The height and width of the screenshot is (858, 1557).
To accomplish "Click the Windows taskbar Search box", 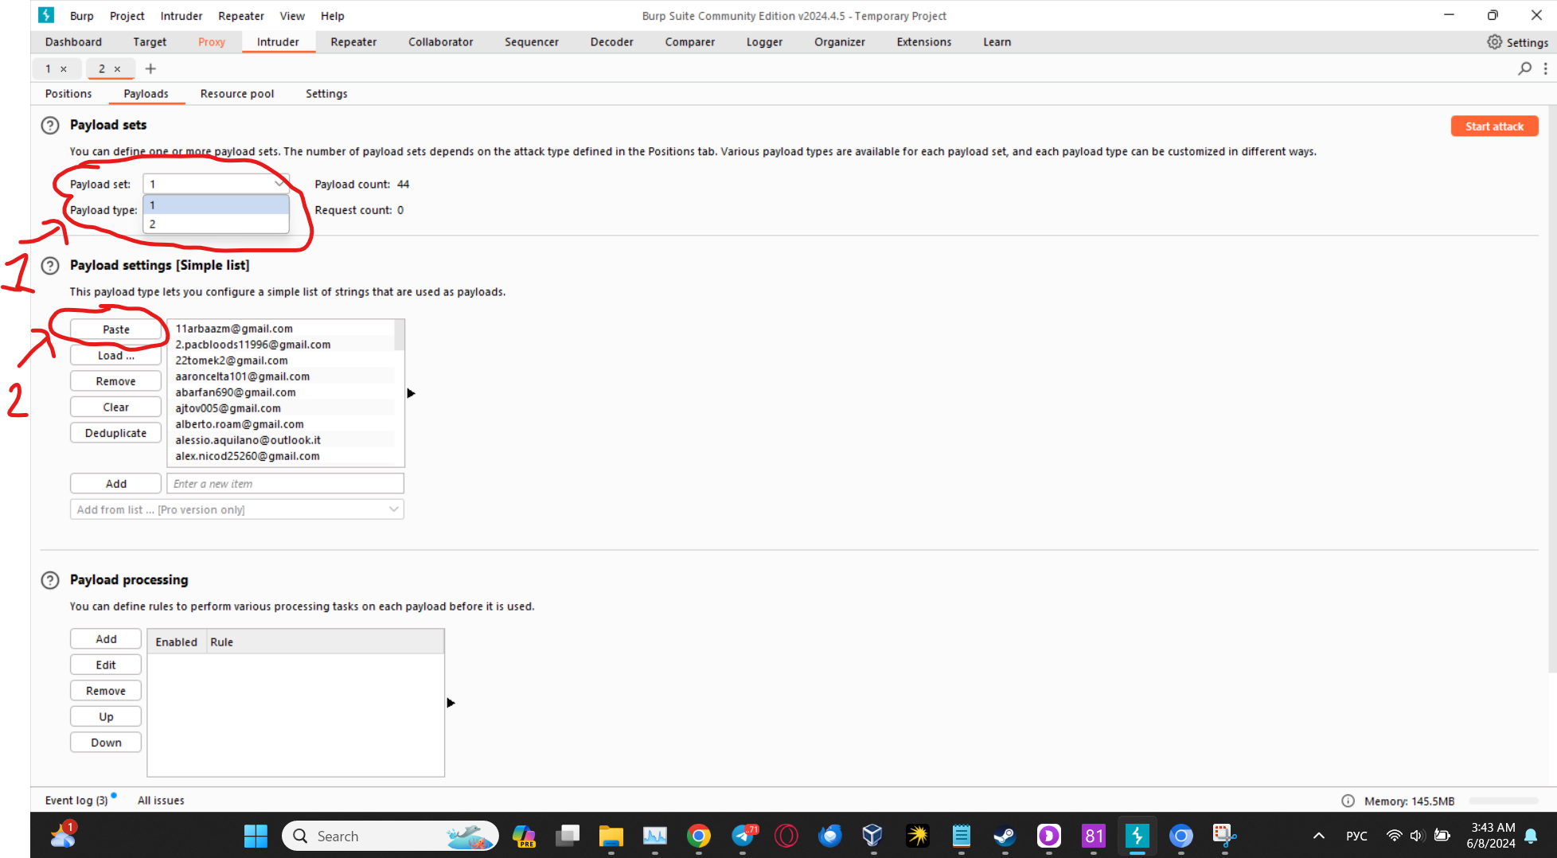I will [390, 836].
